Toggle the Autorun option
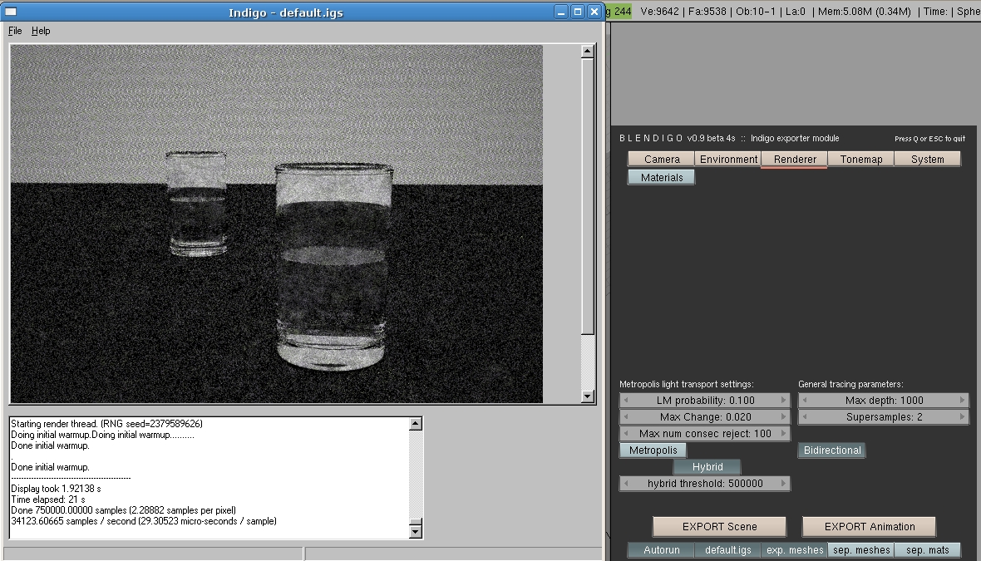The height and width of the screenshot is (561, 981). point(661,550)
